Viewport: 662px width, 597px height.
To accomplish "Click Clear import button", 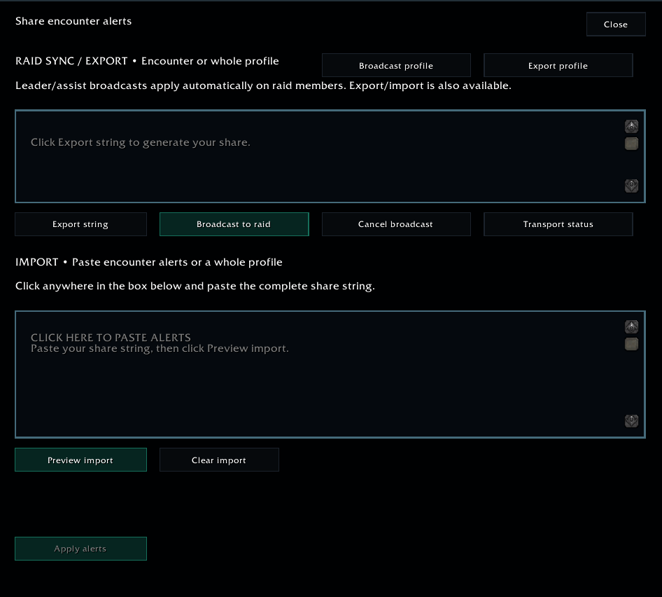I will pos(219,460).
